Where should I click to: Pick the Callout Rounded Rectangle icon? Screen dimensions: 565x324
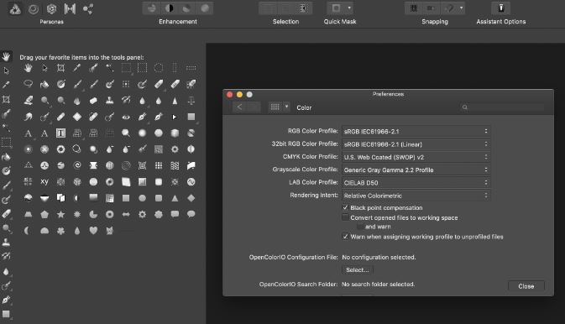tap(175, 214)
